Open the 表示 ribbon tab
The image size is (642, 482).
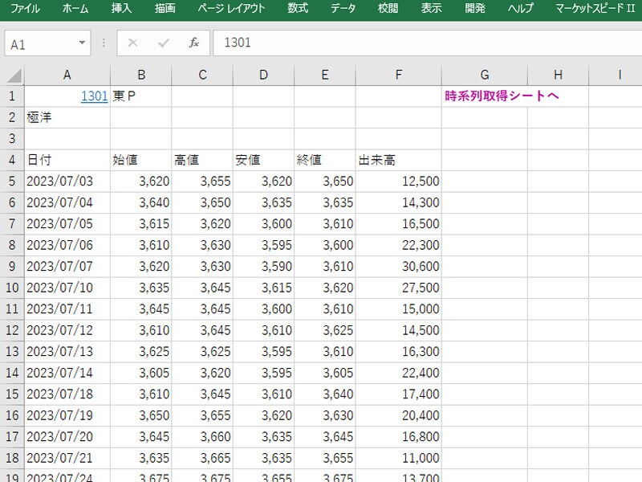point(431,8)
